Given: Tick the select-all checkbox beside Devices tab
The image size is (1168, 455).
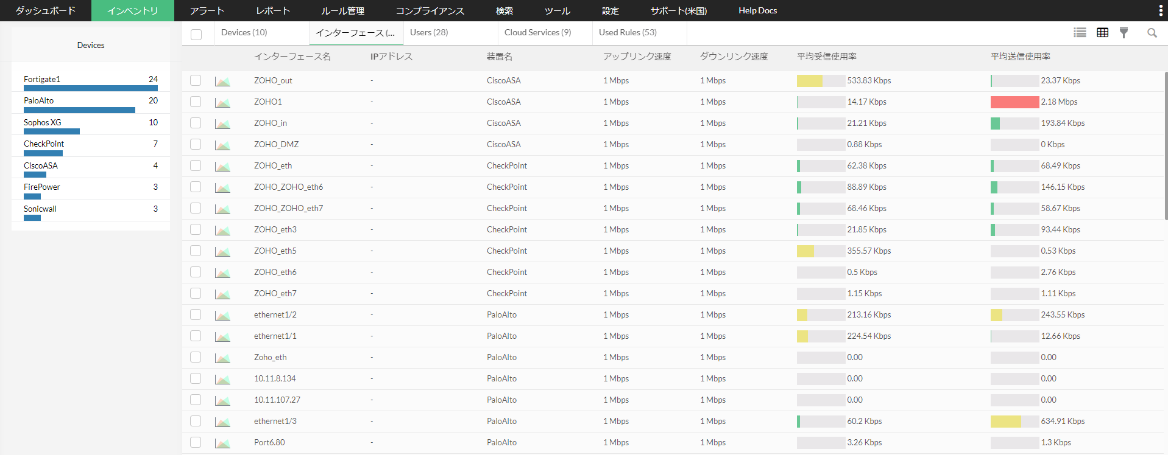Looking at the screenshot, I should coord(196,34).
